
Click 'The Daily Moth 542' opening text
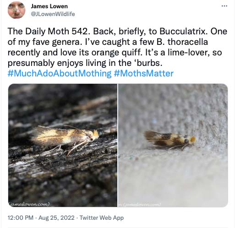coord(48,31)
